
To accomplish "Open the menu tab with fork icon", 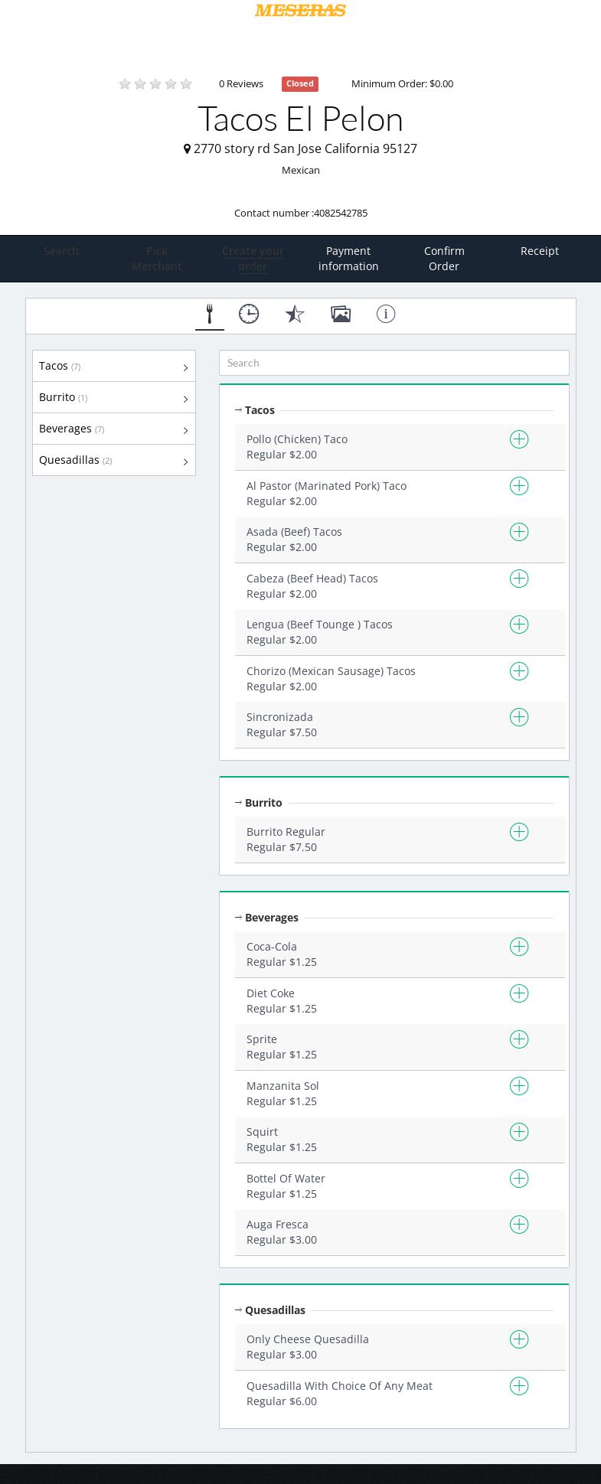I will coord(209,314).
